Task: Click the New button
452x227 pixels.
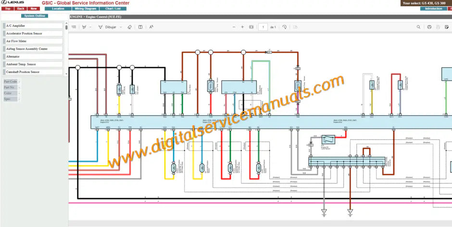Action: click(34, 9)
